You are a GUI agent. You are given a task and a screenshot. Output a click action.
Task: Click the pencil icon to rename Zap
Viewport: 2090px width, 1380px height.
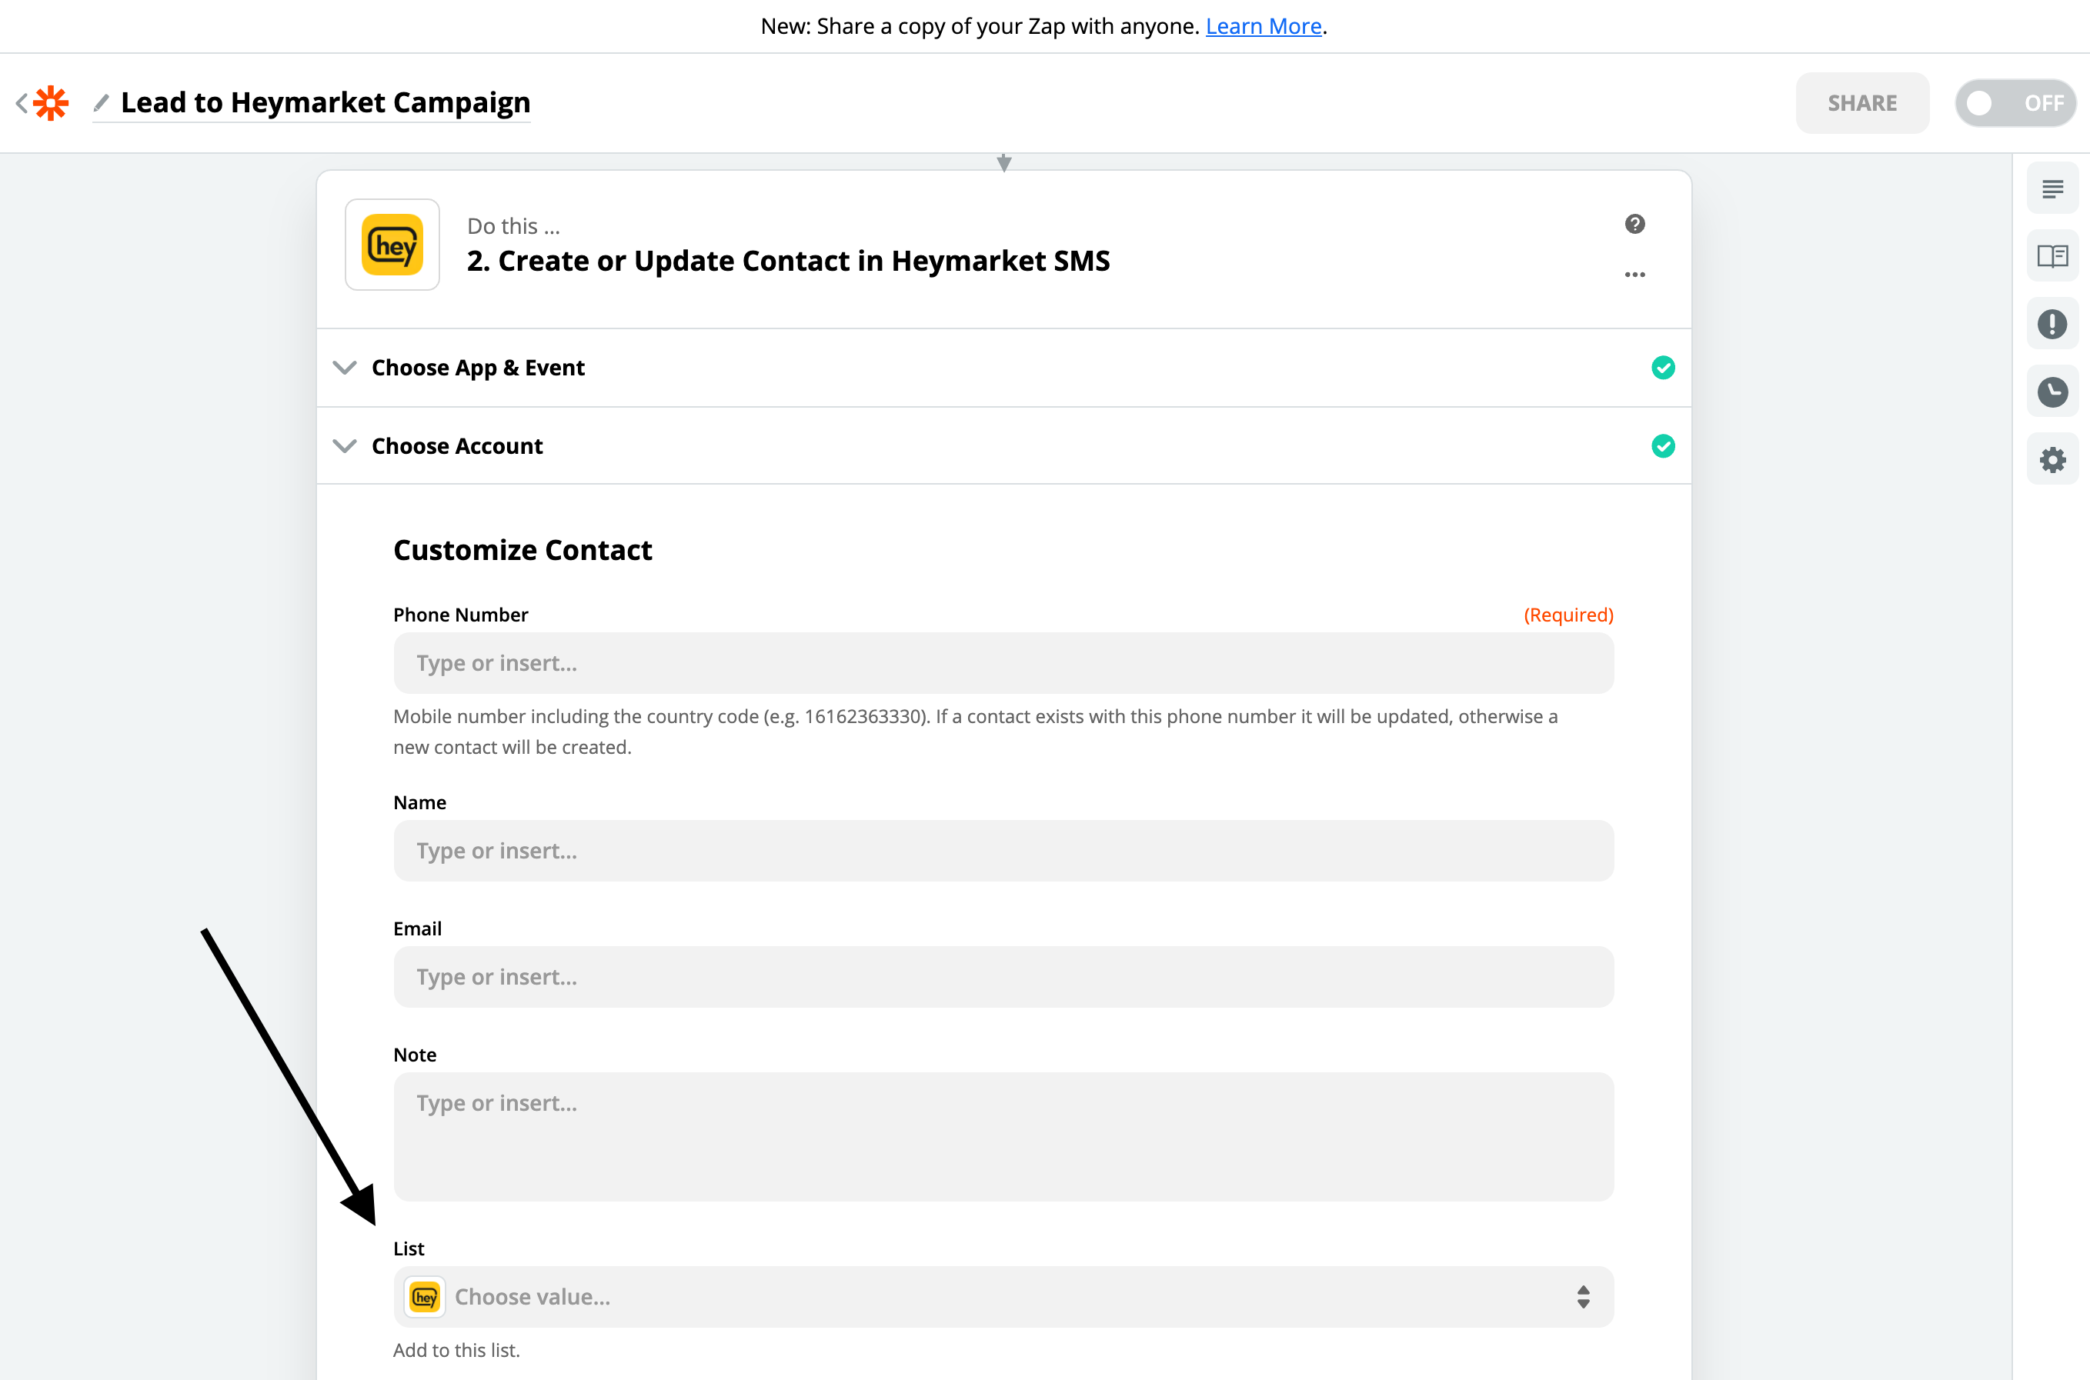pos(102,103)
